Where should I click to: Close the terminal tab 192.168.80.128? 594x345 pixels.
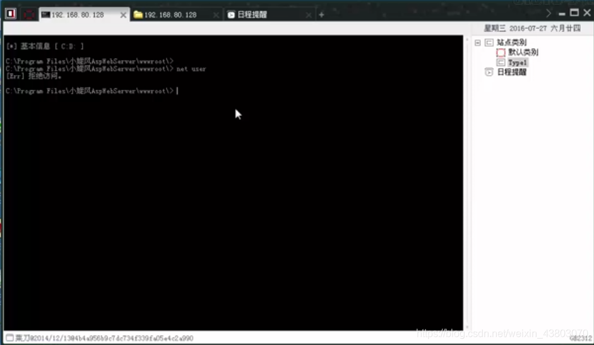[123, 15]
